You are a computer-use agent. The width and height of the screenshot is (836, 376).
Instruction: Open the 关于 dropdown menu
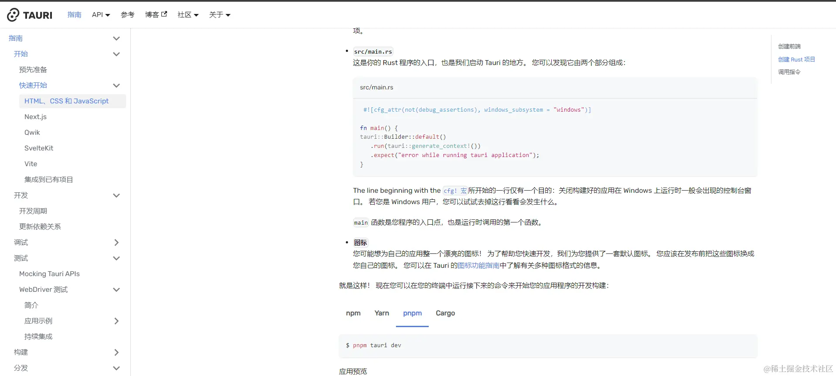(220, 15)
